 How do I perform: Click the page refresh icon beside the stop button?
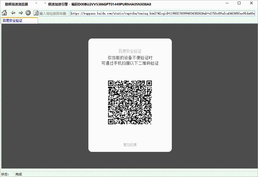pos(36,13)
